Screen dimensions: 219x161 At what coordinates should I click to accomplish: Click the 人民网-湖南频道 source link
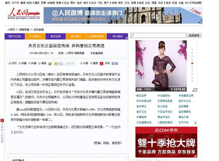(75, 53)
